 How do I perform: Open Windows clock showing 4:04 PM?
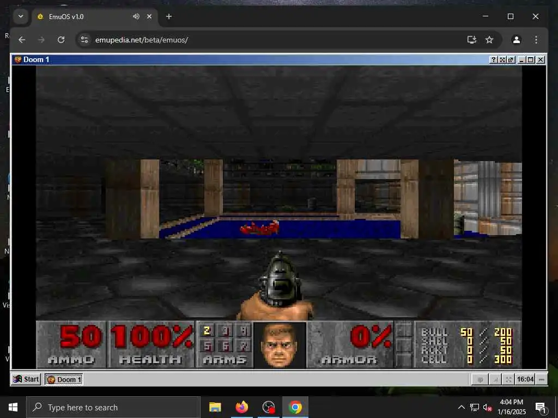511,407
